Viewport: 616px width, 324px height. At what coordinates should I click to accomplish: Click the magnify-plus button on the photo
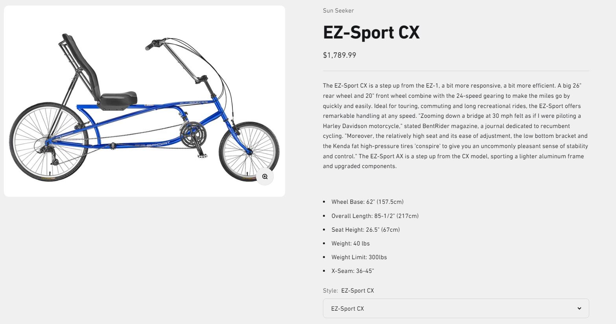coord(264,176)
